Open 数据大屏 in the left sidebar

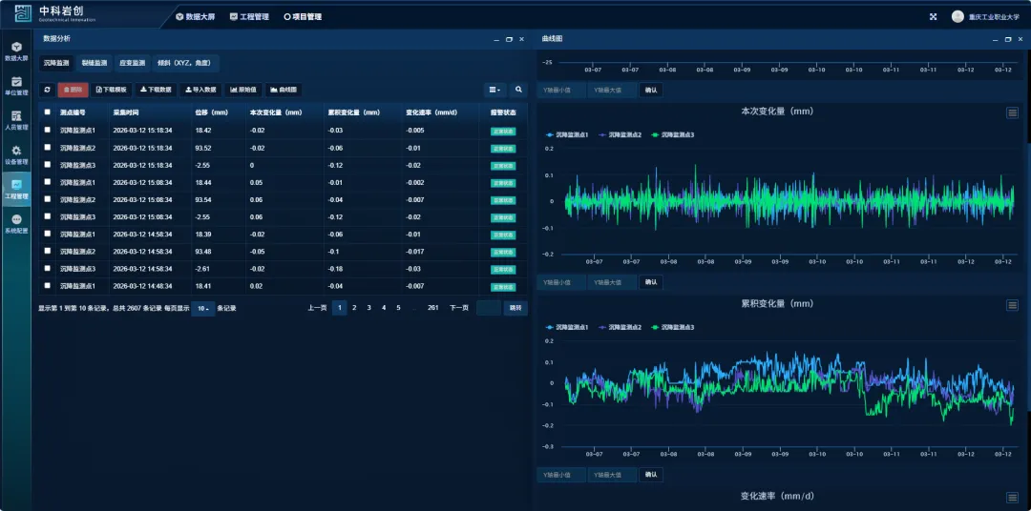[16, 51]
